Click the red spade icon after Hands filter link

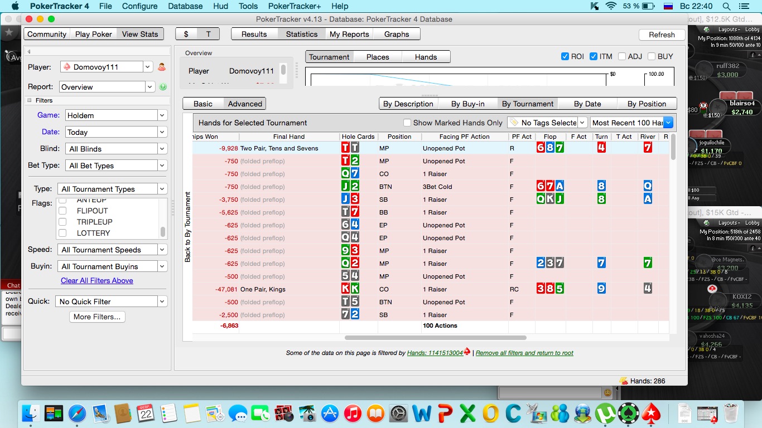(467, 352)
